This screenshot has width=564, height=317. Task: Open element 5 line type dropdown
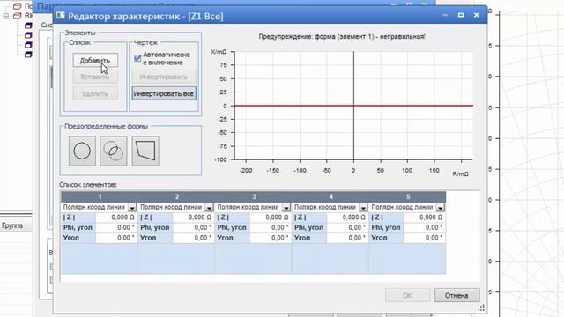click(x=440, y=208)
